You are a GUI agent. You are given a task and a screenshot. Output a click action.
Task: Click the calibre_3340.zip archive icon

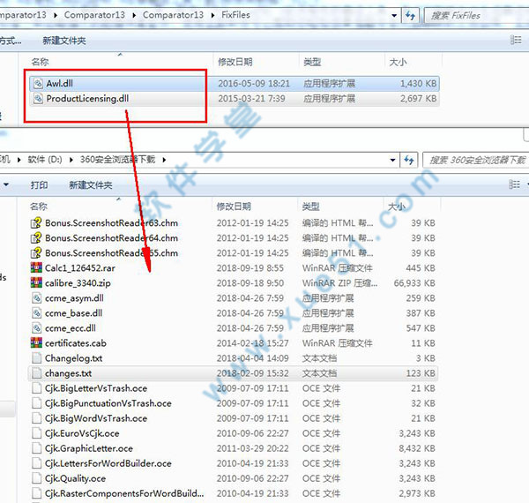tap(36, 282)
